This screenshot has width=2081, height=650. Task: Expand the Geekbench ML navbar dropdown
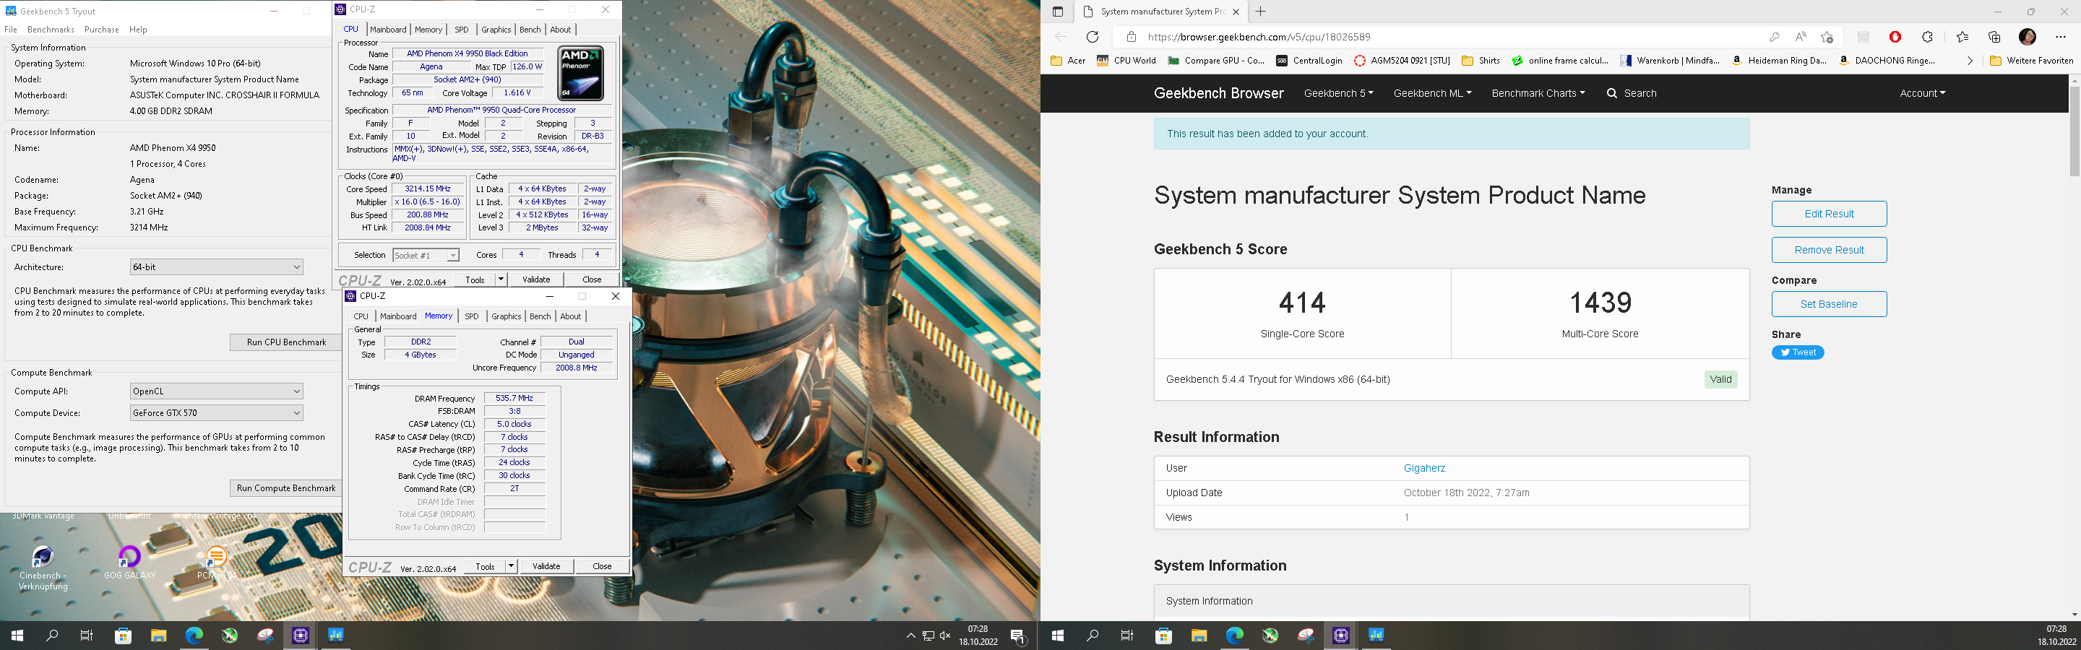click(1432, 93)
